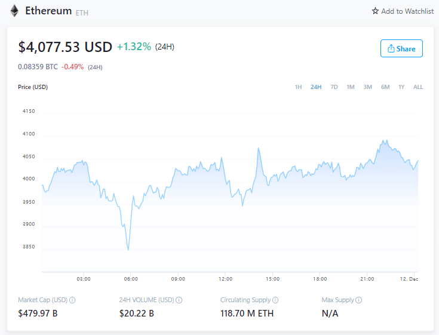
Task: Open the Market Cap info icon
Action: 72,300
